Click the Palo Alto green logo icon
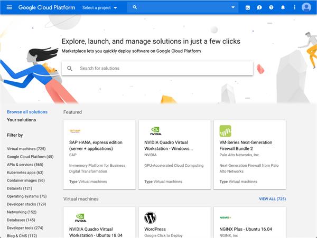The width and height of the screenshot is (317, 238). click(225, 131)
